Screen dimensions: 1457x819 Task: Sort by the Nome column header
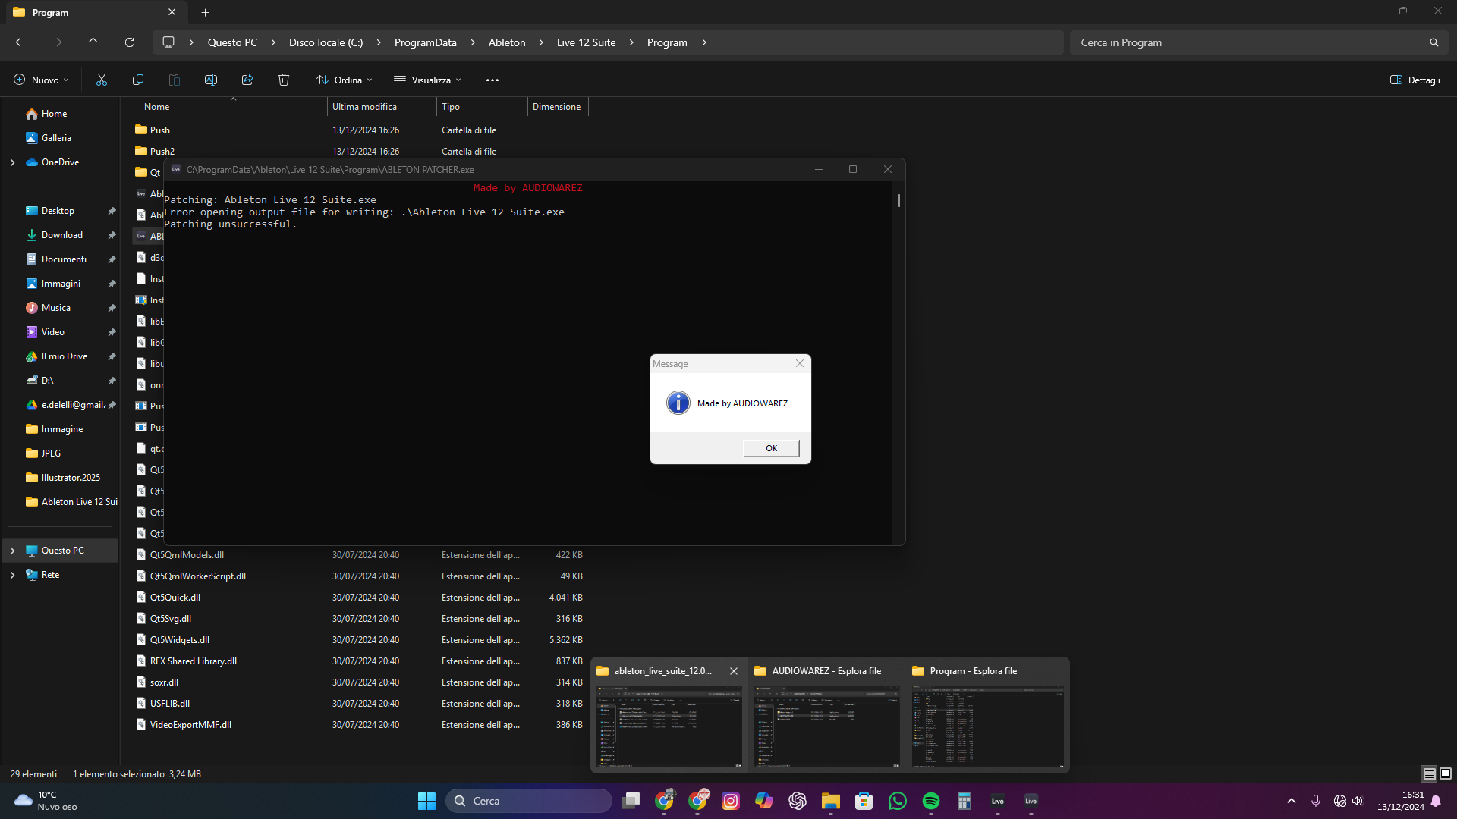coord(156,107)
